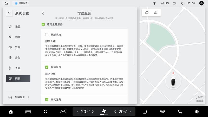Close the 系统设置 panel

click(x=9, y=13)
